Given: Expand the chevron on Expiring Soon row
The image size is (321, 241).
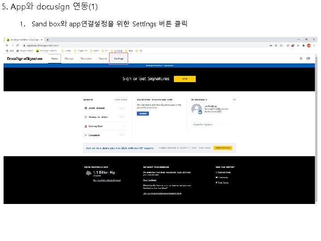Looking at the screenshot, I should (x=124, y=126).
